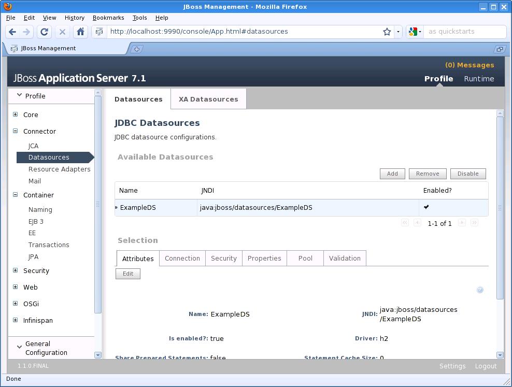
Task: Open the Connection tab in Selection
Action: pos(182,258)
